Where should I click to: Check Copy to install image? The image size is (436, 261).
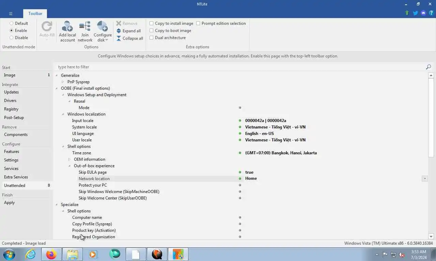click(152, 23)
